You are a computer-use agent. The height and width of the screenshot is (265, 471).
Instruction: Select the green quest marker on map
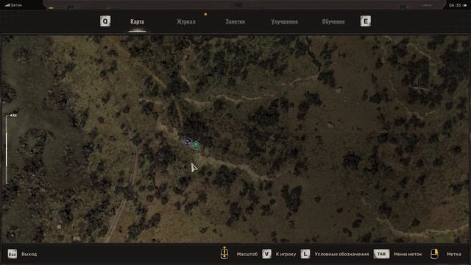click(x=196, y=145)
